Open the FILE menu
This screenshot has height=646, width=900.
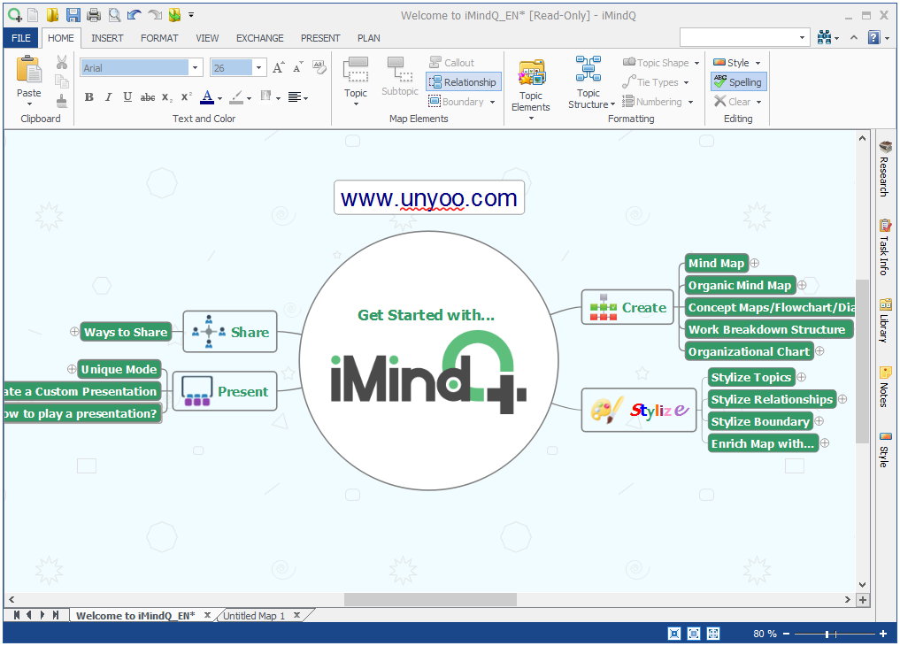click(x=21, y=38)
